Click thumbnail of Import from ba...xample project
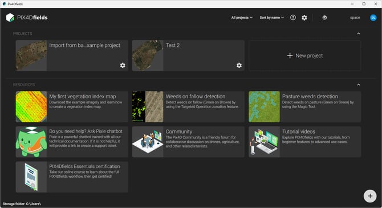The width and height of the screenshot is (382, 208). pos(31,55)
